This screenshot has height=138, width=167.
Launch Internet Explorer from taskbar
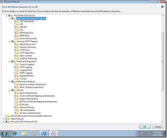click(x=14, y=134)
